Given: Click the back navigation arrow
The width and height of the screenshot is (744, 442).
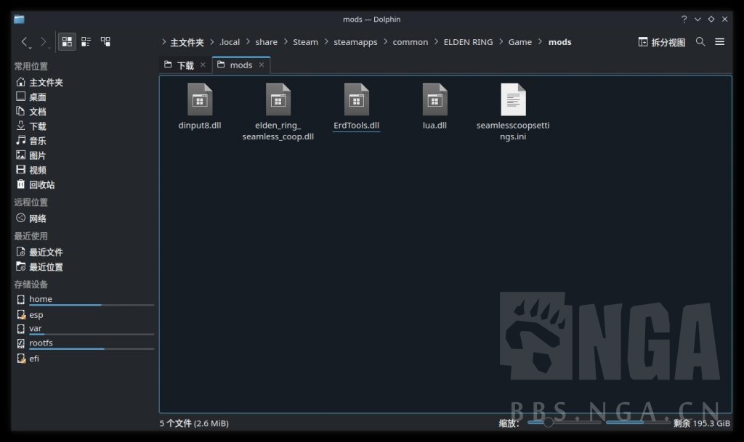Looking at the screenshot, I should coord(23,41).
